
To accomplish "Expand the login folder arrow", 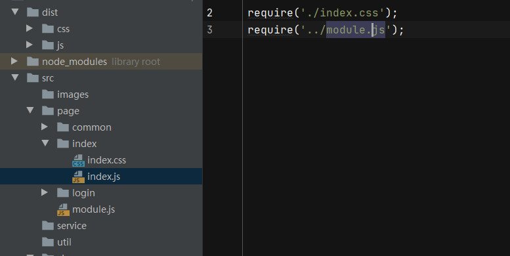I will pyautogui.click(x=45, y=192).
